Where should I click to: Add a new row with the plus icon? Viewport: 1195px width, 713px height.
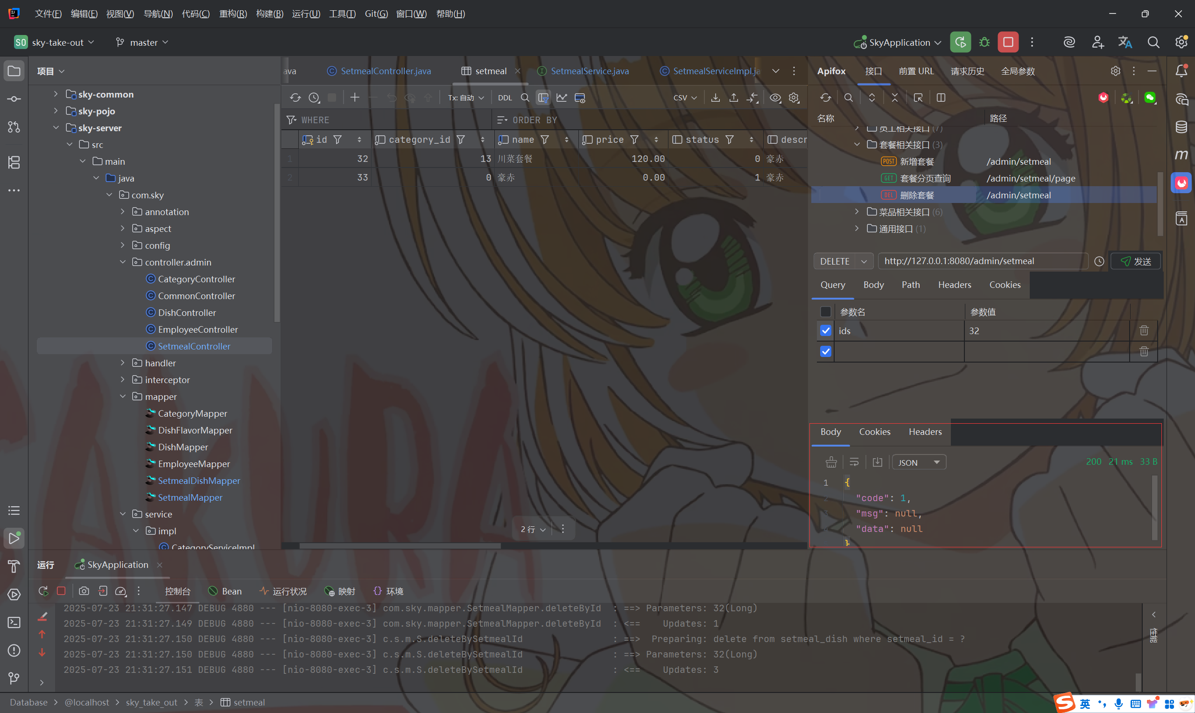[355, 98]
